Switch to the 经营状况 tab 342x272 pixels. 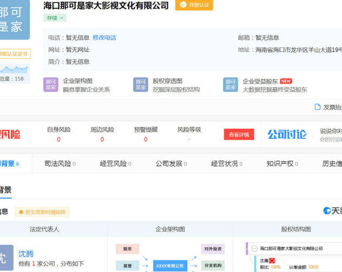coord(227,164)
